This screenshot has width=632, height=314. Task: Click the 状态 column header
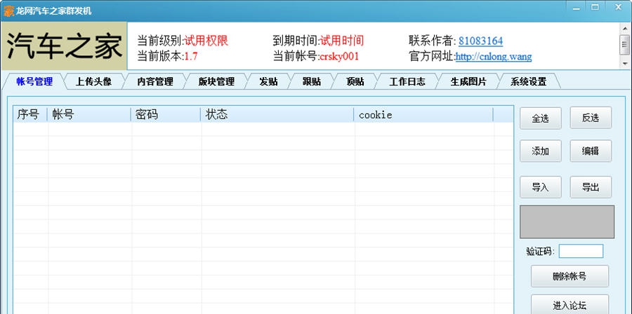point(277,115)
